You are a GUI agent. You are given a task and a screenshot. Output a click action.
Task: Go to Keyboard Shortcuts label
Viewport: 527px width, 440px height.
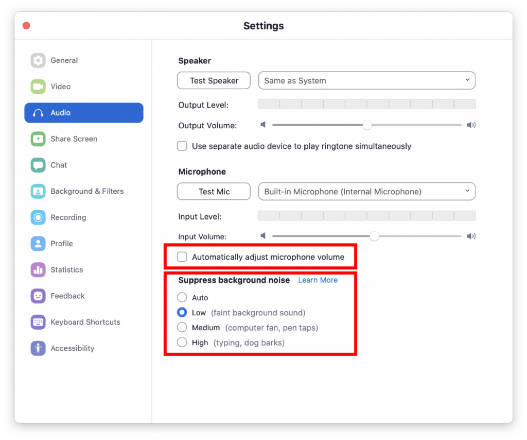tap(85, 322)
